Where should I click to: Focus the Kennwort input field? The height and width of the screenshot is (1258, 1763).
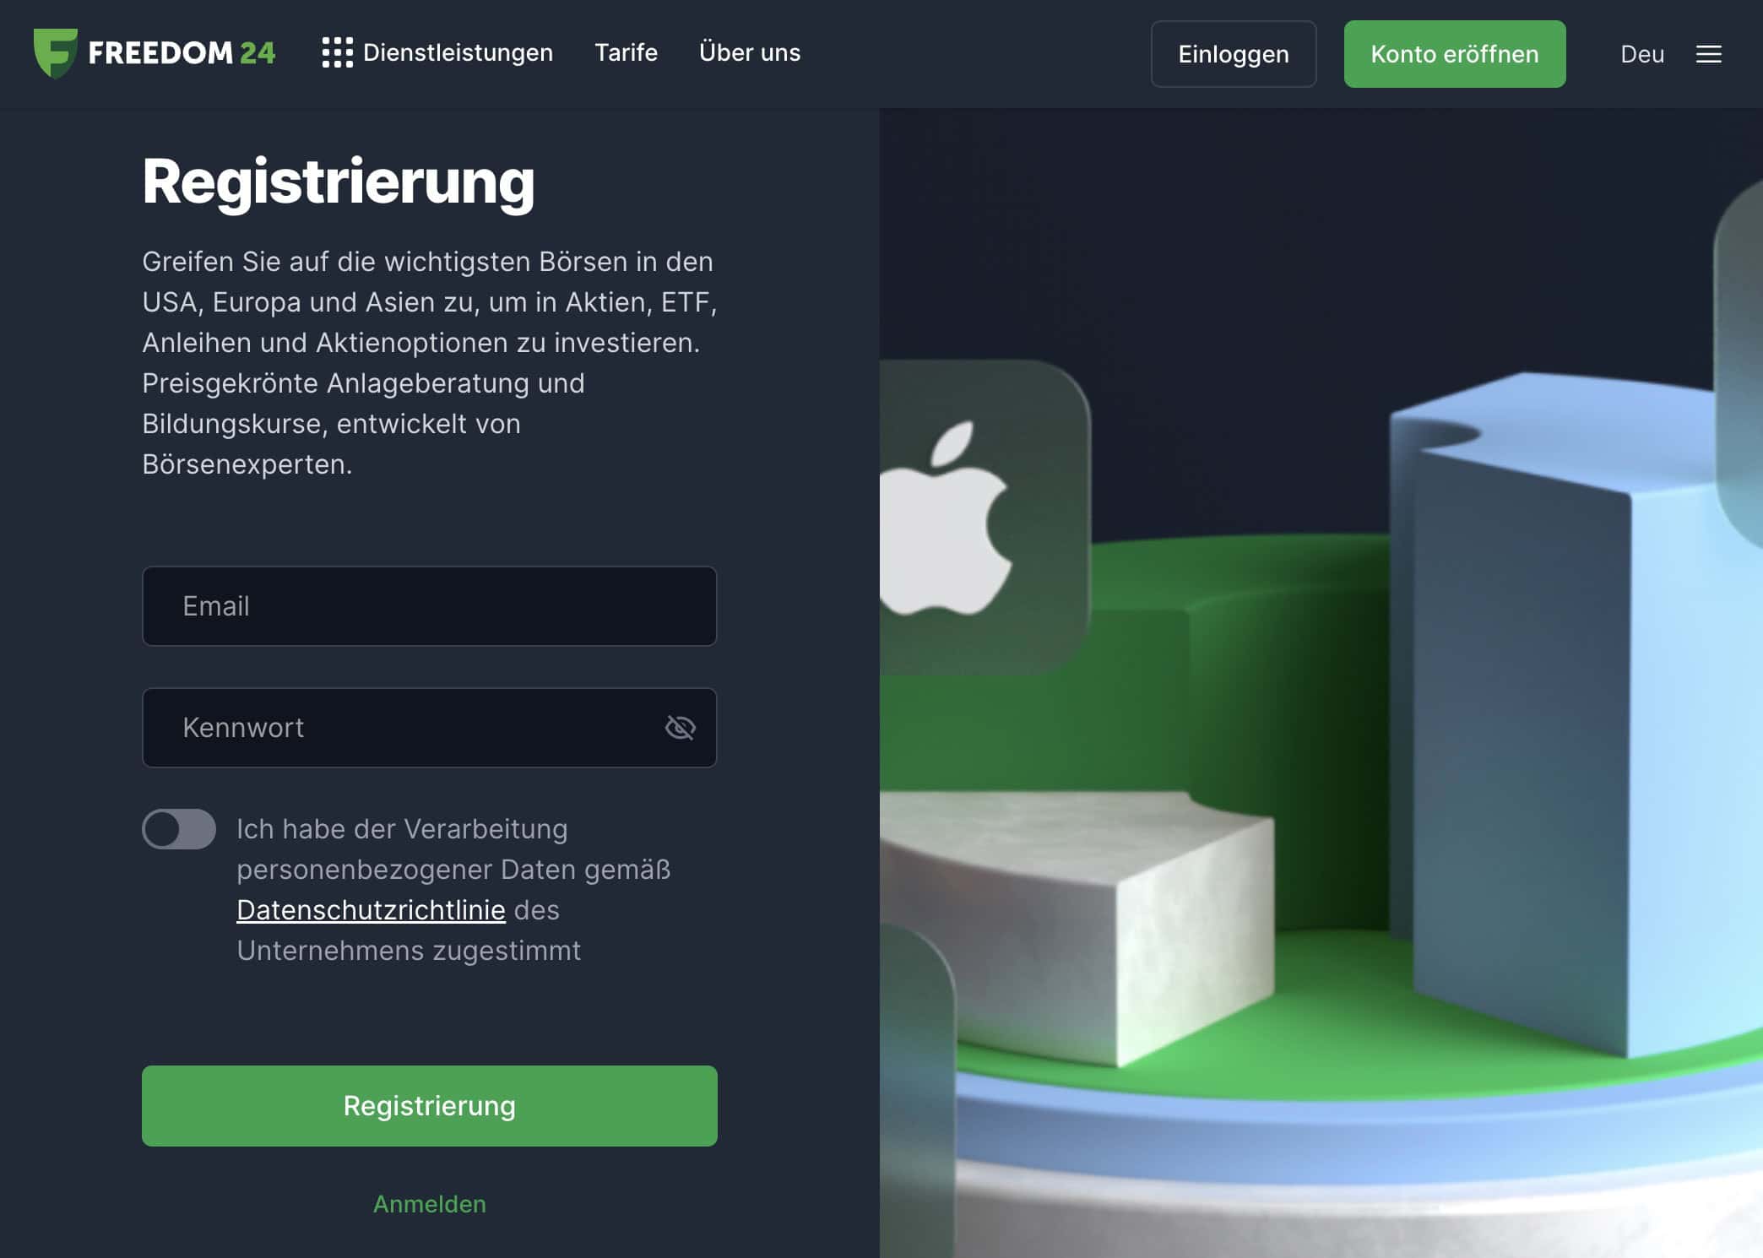pos(430,728)
